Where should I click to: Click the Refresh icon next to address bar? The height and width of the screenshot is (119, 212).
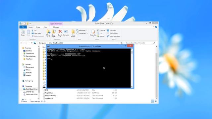pyautogui.click(x=122, y=43)
